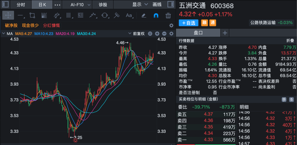
Task: Click the trash can delete drawings icon
Action: click(x=168, y=15)
